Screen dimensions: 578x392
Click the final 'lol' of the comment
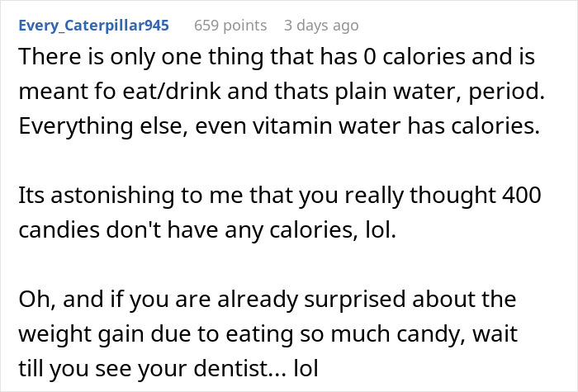point(306,368)
